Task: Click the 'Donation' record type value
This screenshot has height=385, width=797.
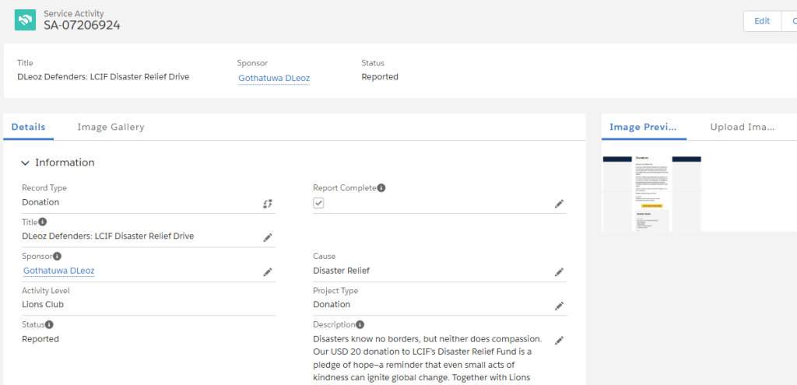Action: (x=40, y=202)
